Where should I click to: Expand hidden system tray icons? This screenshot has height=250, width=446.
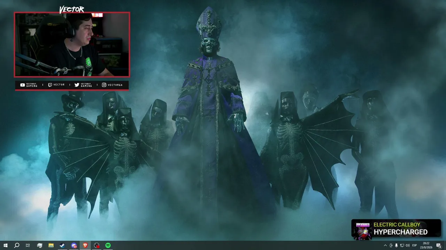pyautogui.click(x=385, y=245)
